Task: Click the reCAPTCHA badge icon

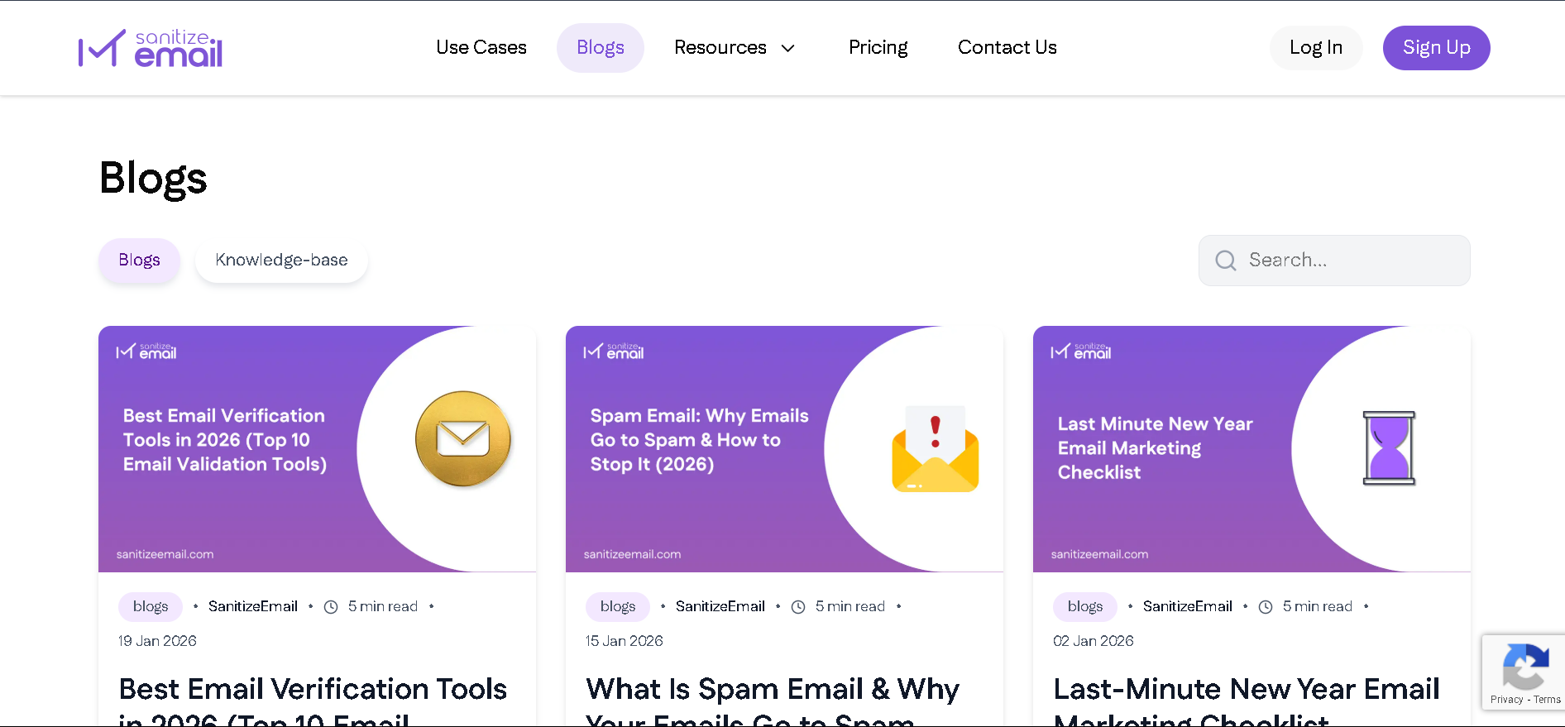Action: point(1525,667)
